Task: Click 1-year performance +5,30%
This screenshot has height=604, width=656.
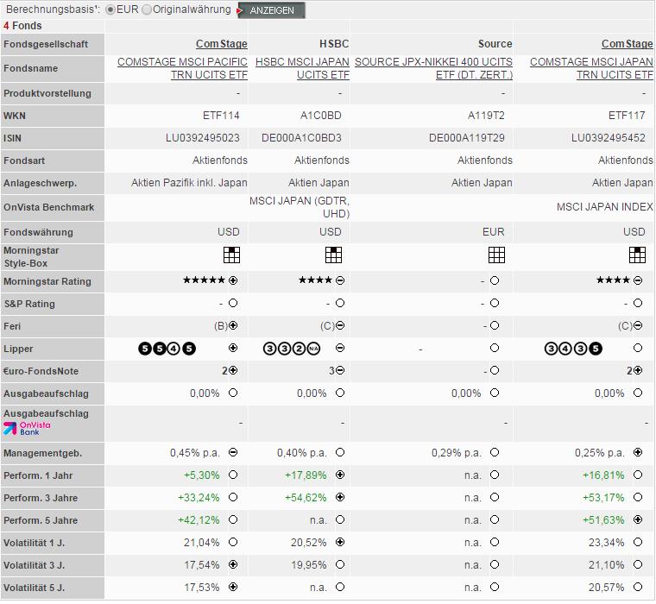Action: tap(202, 475)
